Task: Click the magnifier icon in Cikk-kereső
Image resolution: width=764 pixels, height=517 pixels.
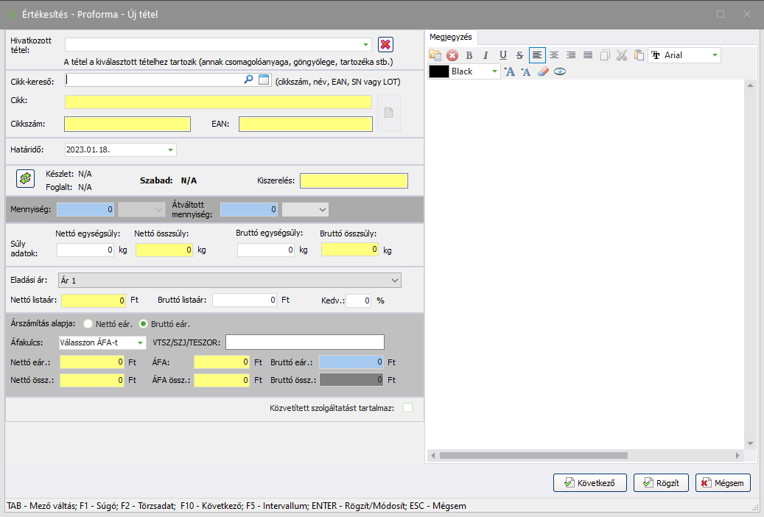Action: pos(249,80)
